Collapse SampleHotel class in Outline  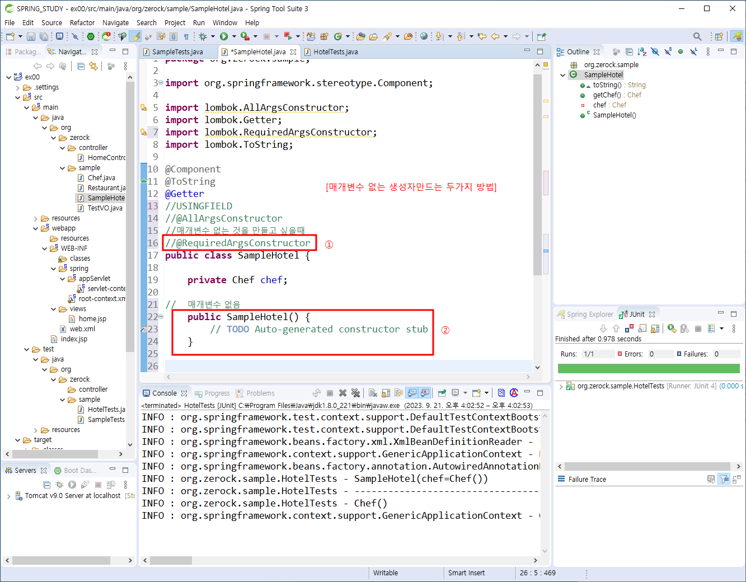pyautogui.click(x=563, y=75)
